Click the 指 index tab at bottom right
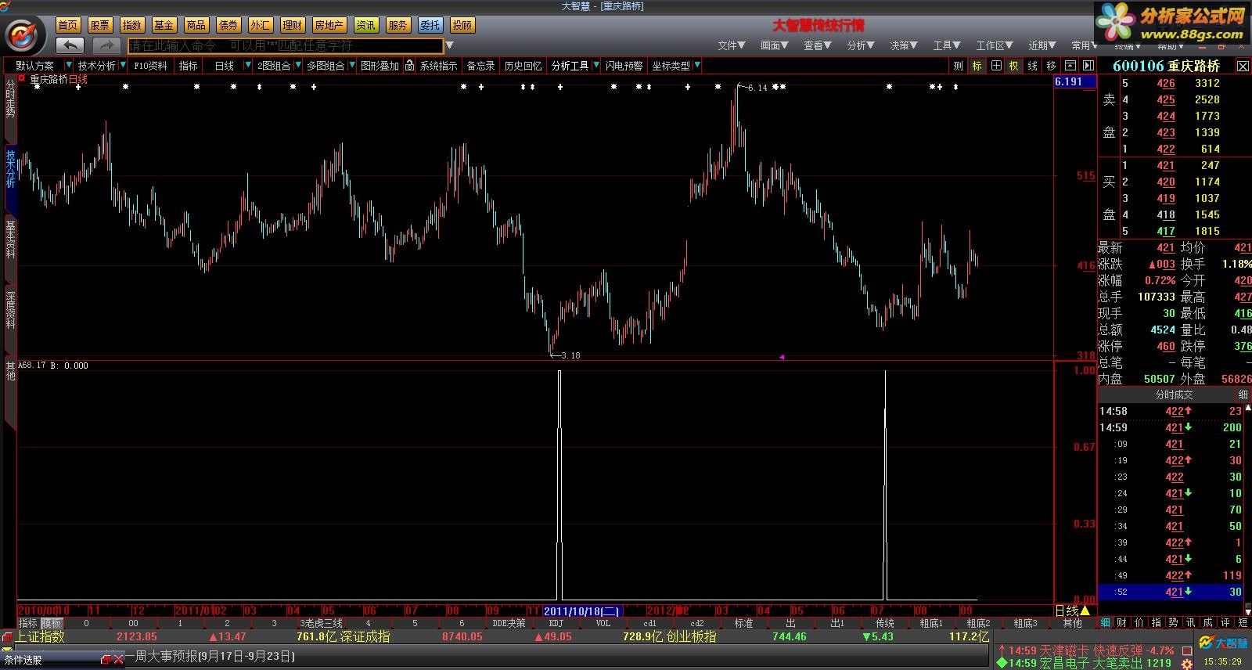Viewport: 1252px width, 670px height. pyautogui.click(x=1157, y=623)
